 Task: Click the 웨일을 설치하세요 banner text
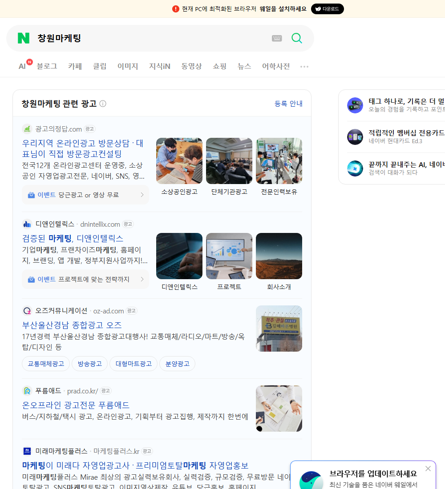coord(283,9)
